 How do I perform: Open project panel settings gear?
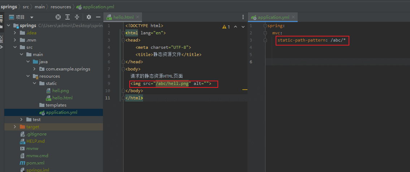point(89,17)
